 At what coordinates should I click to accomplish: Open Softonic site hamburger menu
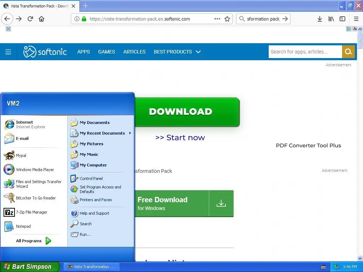pos(8,52)
